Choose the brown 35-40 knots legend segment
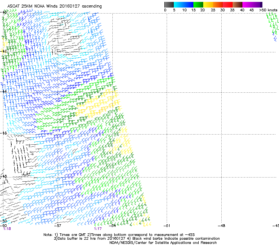279x245 pixels. (238, 5)
